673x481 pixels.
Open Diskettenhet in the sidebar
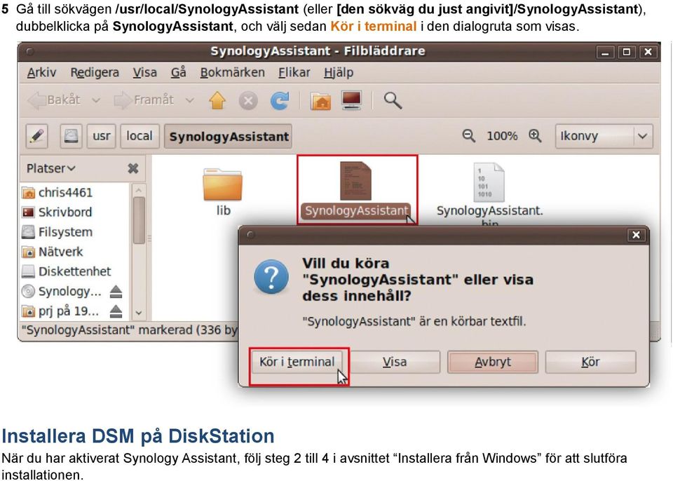[x=66, y=271]
